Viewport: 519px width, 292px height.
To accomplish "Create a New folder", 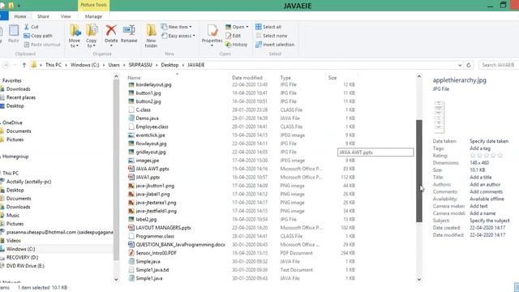I will pyautogui.click(x=151, y=36).
